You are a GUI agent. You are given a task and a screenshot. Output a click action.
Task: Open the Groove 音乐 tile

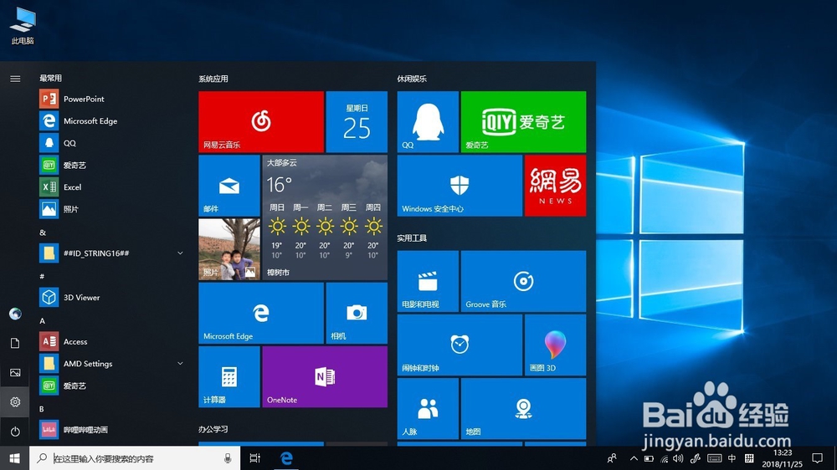click(523, 281)
